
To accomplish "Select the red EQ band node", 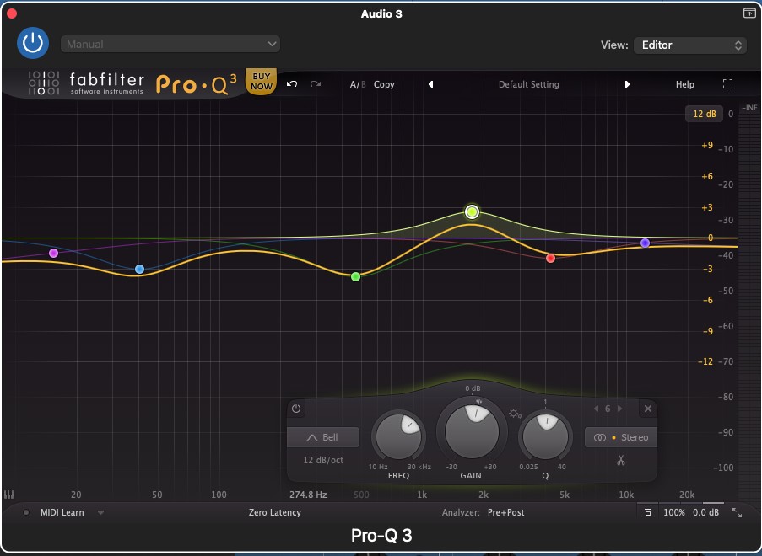I will (550, 258).
